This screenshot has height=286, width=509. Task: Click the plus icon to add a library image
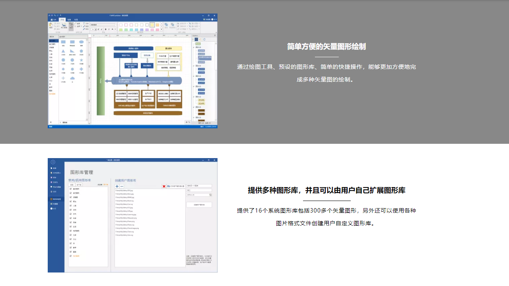coord(117,186)
